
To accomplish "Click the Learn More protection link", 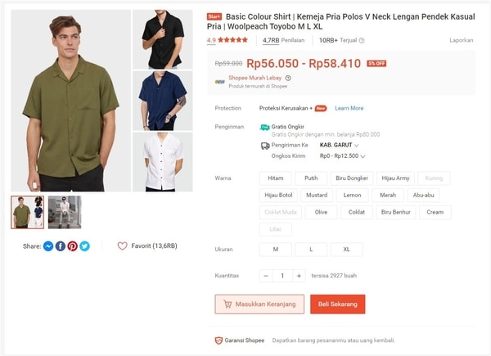I will (x=349, y=108).
